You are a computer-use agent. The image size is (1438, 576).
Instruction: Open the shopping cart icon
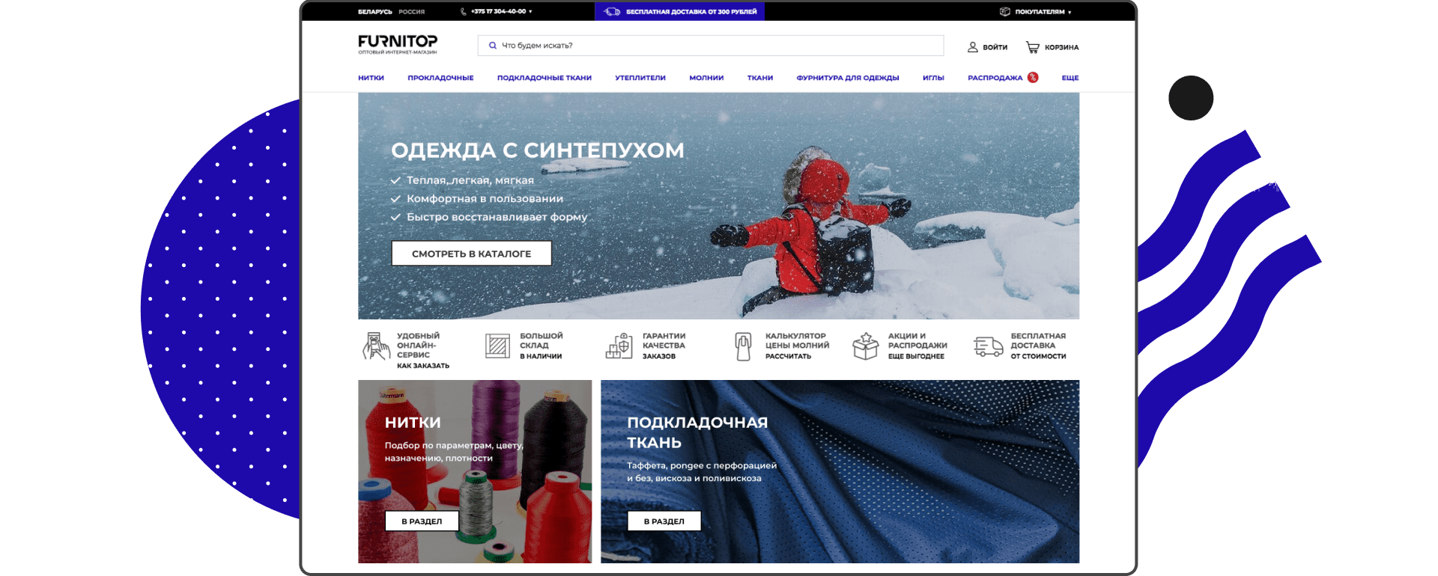tap(1032, 47)
